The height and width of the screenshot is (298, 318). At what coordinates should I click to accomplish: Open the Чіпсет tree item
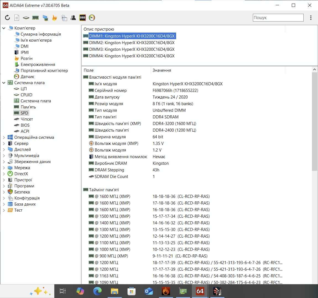27,119
